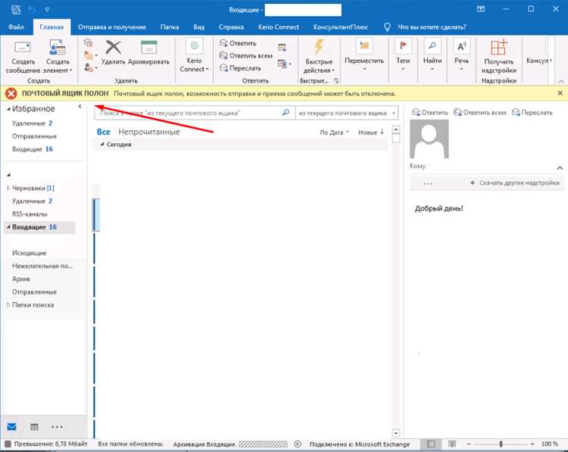Select Входящие 16 in the folder tree
Viewport: 568px width, 452px height.
[x=39, y=227]
